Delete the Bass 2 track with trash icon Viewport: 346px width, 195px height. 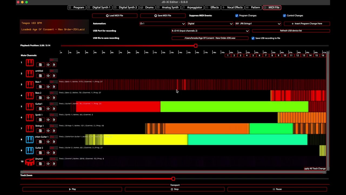(x=54, y=97)
